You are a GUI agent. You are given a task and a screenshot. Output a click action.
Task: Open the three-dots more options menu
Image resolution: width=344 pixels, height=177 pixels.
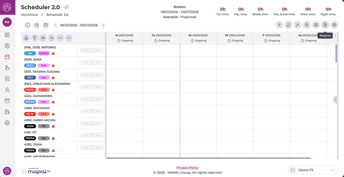tap(60, 38)
